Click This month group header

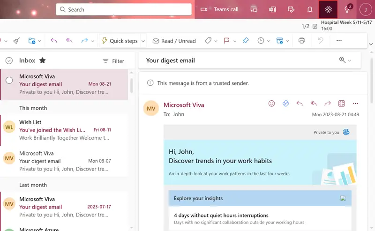pos(33,108)
